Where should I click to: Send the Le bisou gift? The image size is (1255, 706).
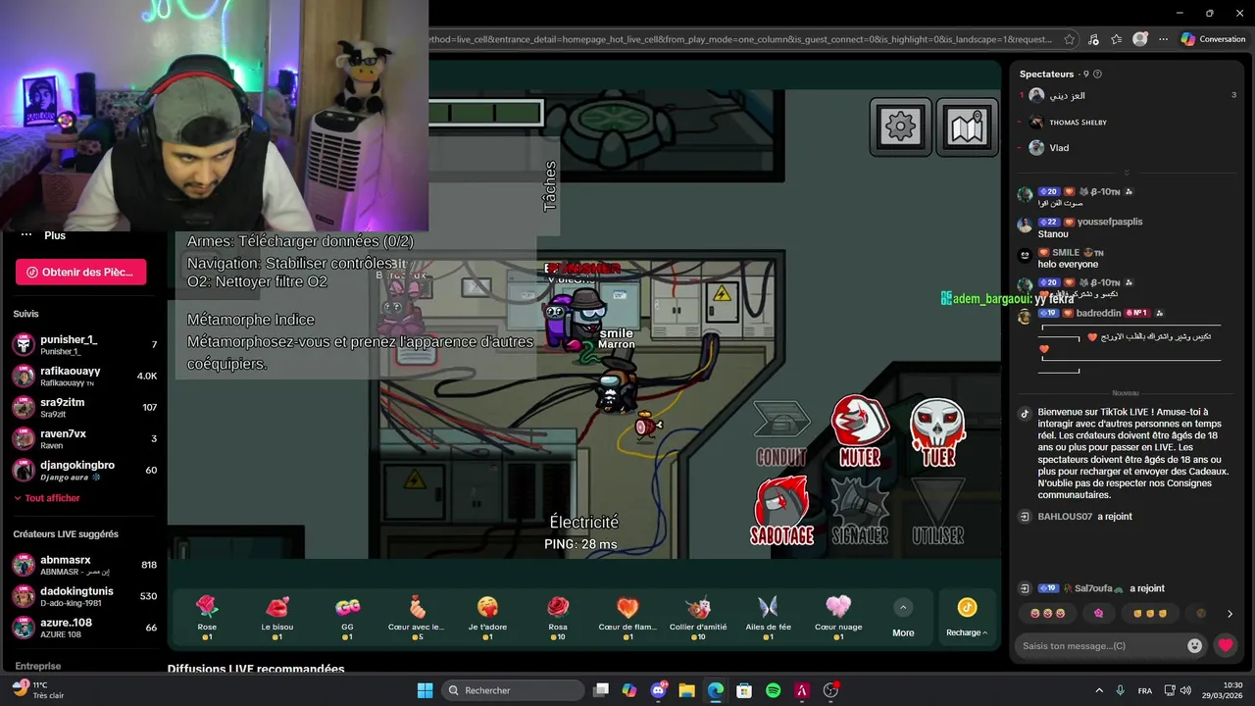[x=277, y=618]
